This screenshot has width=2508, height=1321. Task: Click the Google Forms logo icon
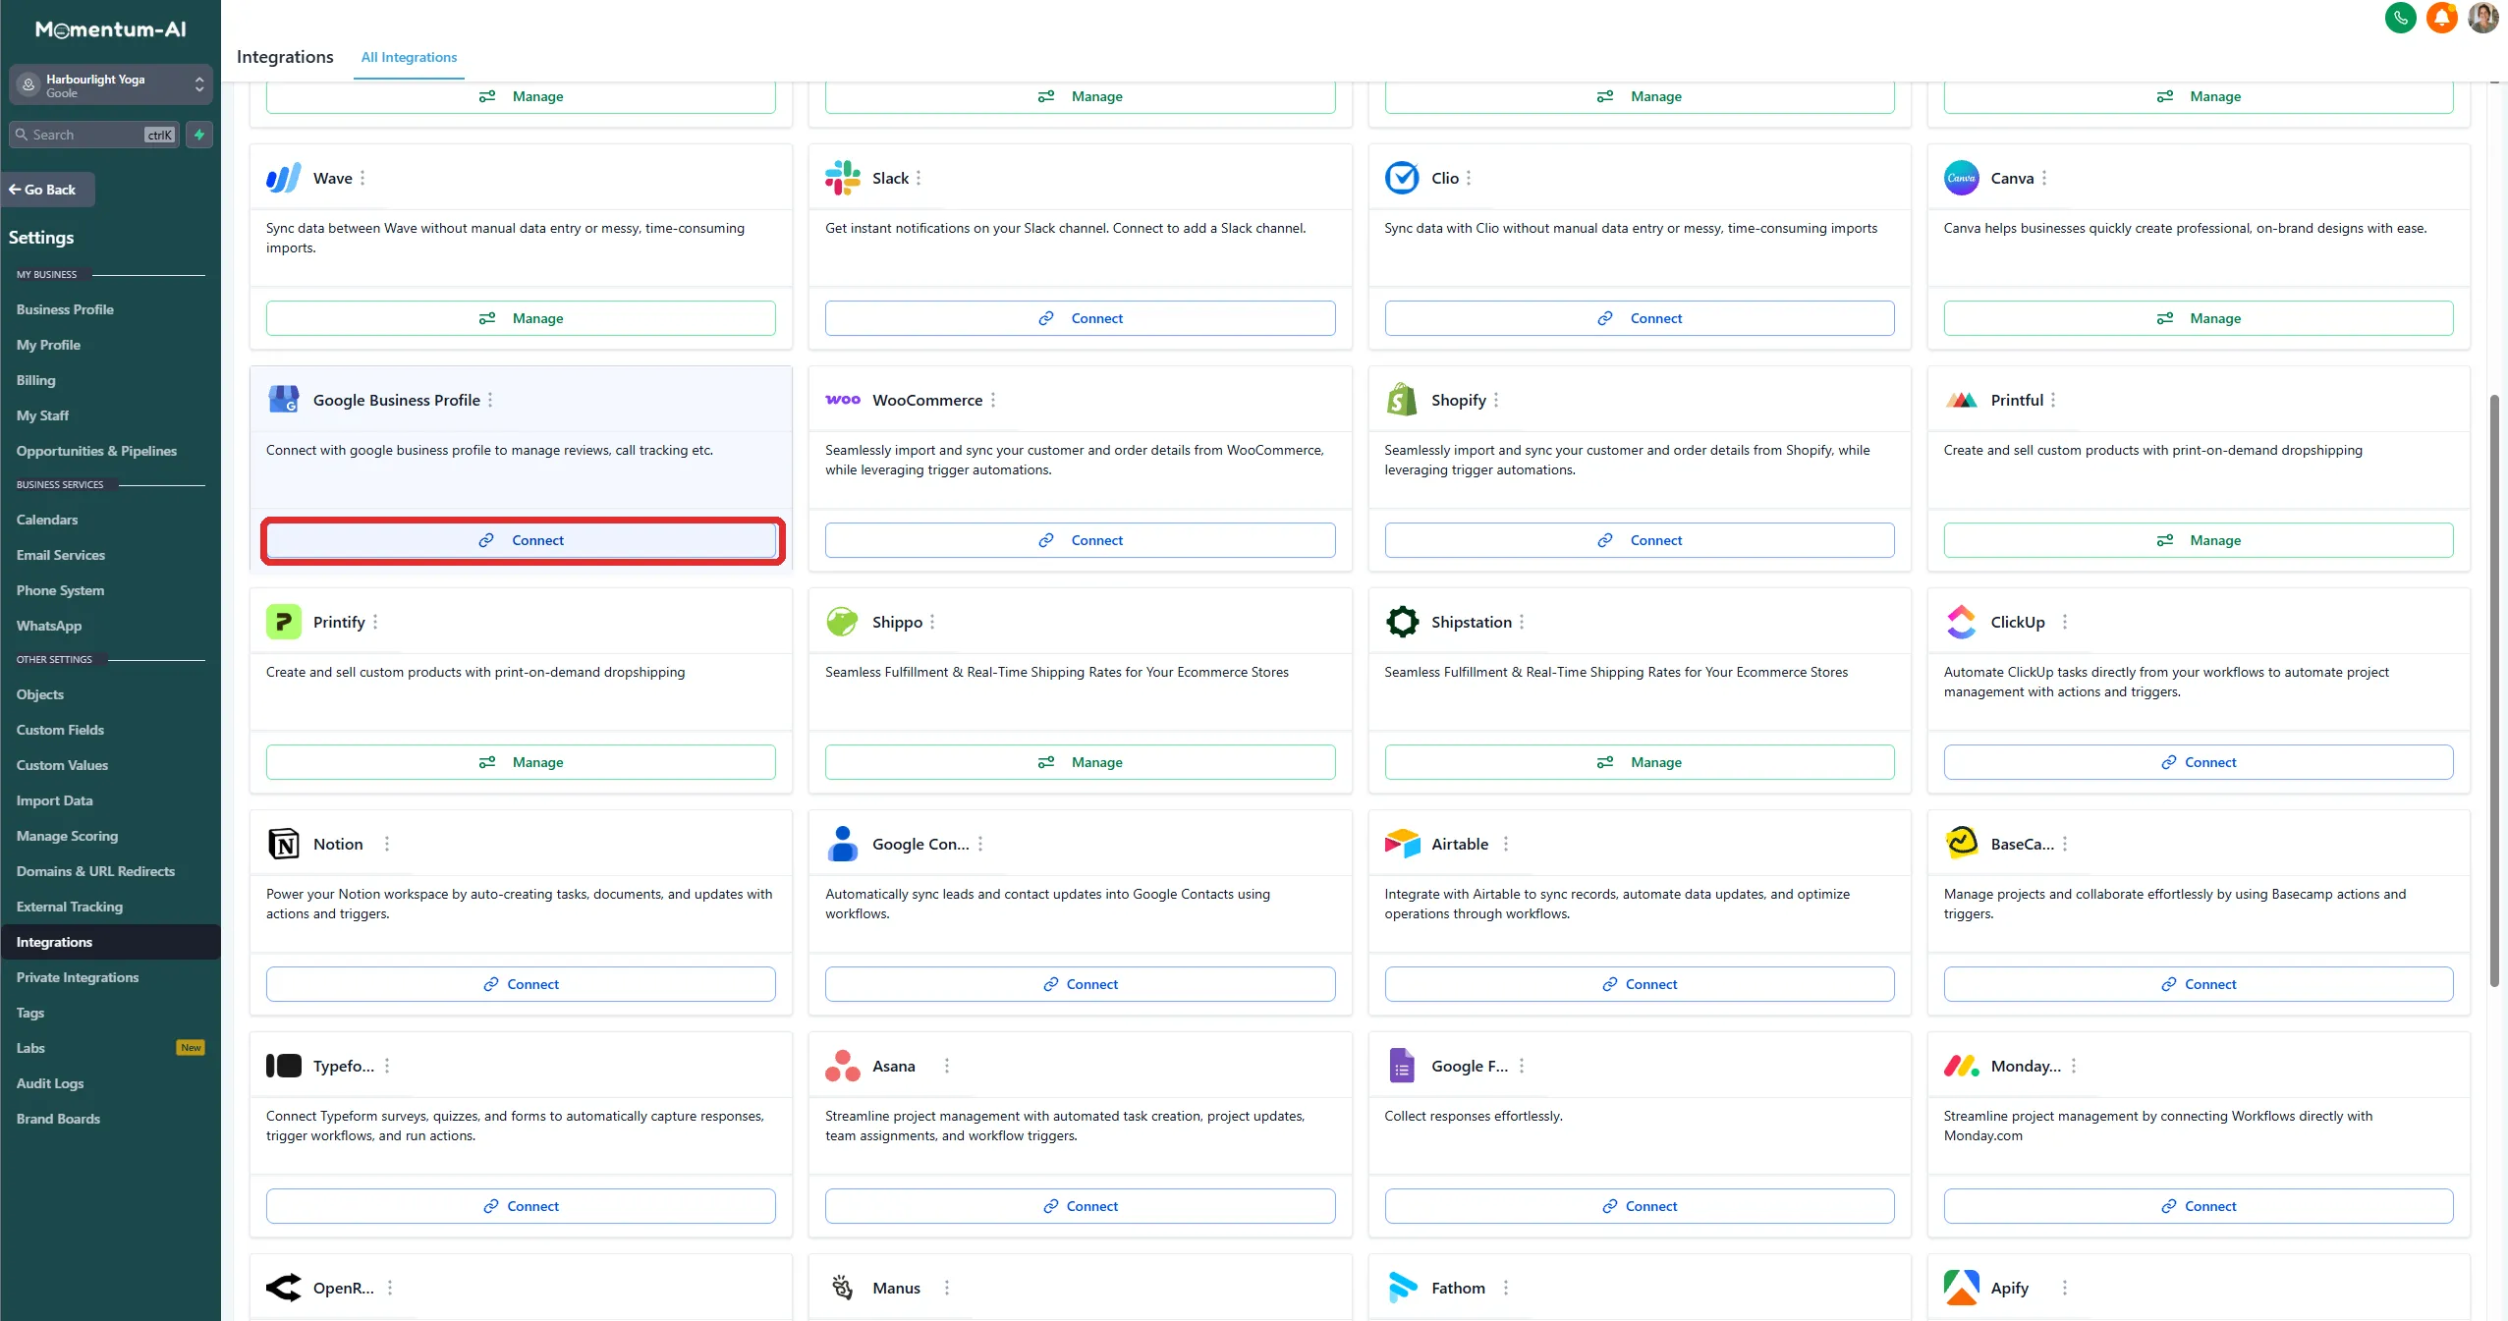click(x=1402, y=1066)
